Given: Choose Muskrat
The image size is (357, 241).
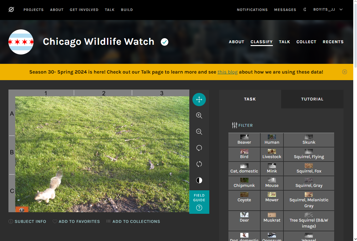Looking at the screenshot, I should pos(272,221).
